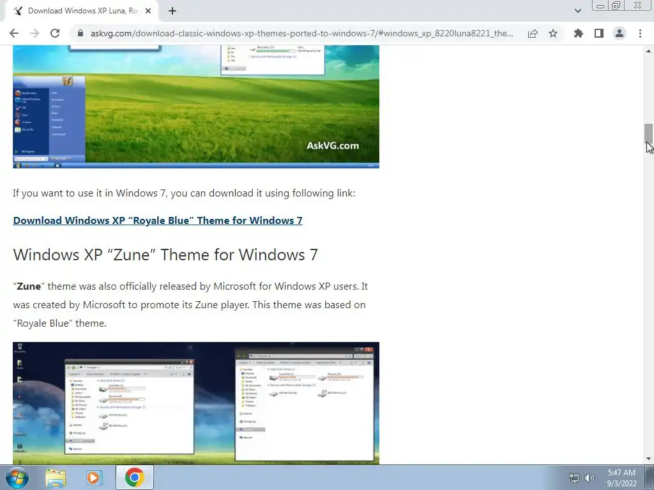Open the tab search dropdown arrow
Image resolution: width=654 pixels, height=490 pixels.
[x=577, y=11]
